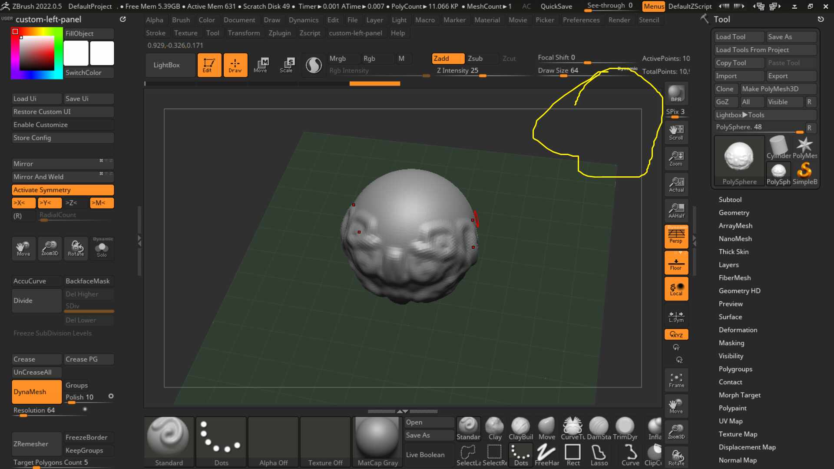Click the Solo mode icon
The width and height of the screenshot is (834, 469).
tap(102, 248)
